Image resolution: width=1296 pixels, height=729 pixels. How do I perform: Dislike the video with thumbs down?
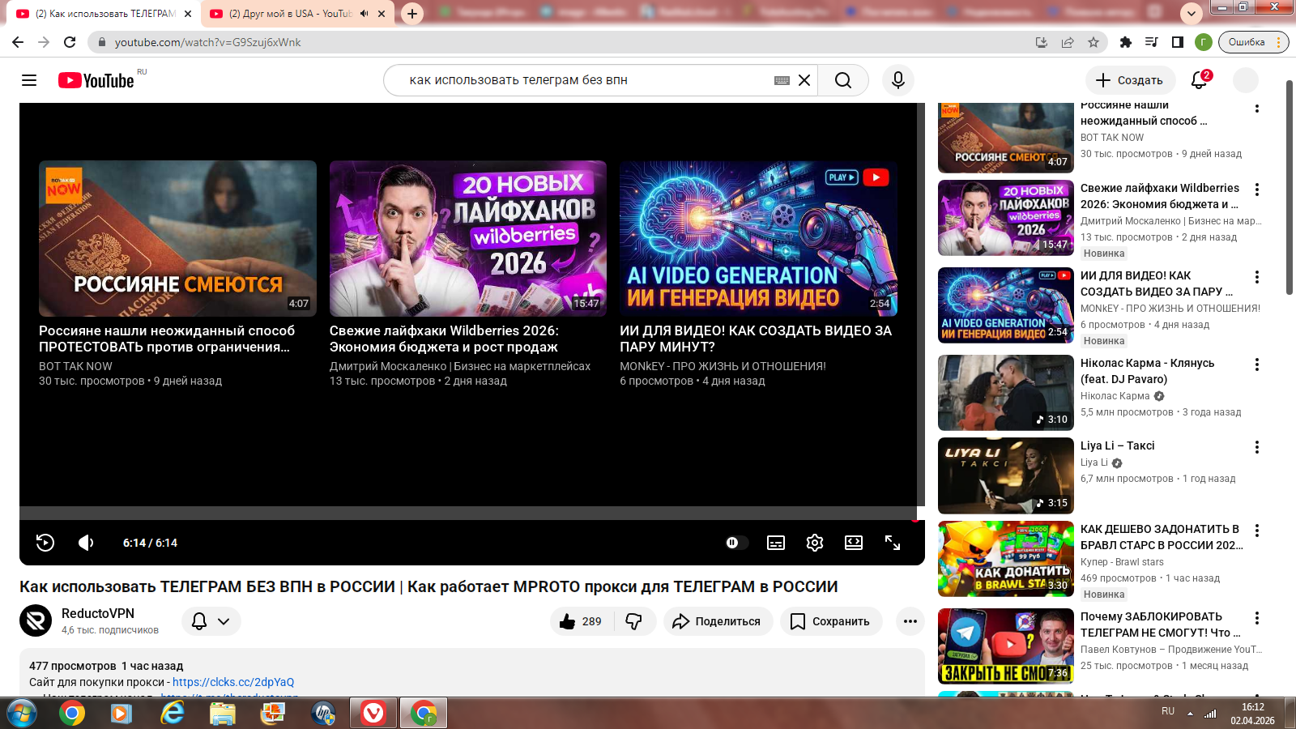(x=634, y=621)
